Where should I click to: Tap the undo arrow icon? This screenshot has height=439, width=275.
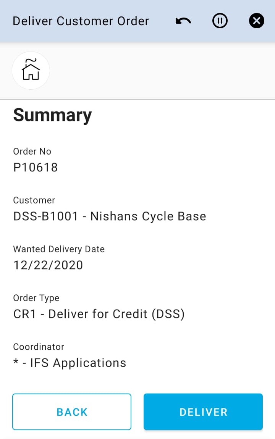183,21
